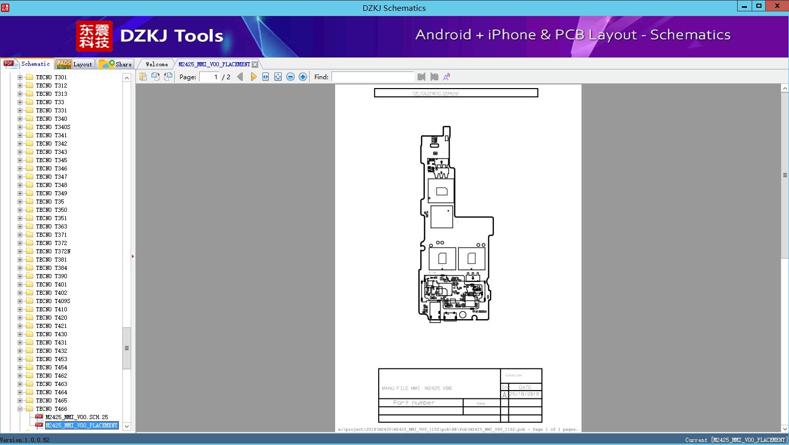Click the DZKJ red logo
Viewport: 789px width, 445px height.
coord(94,36)
